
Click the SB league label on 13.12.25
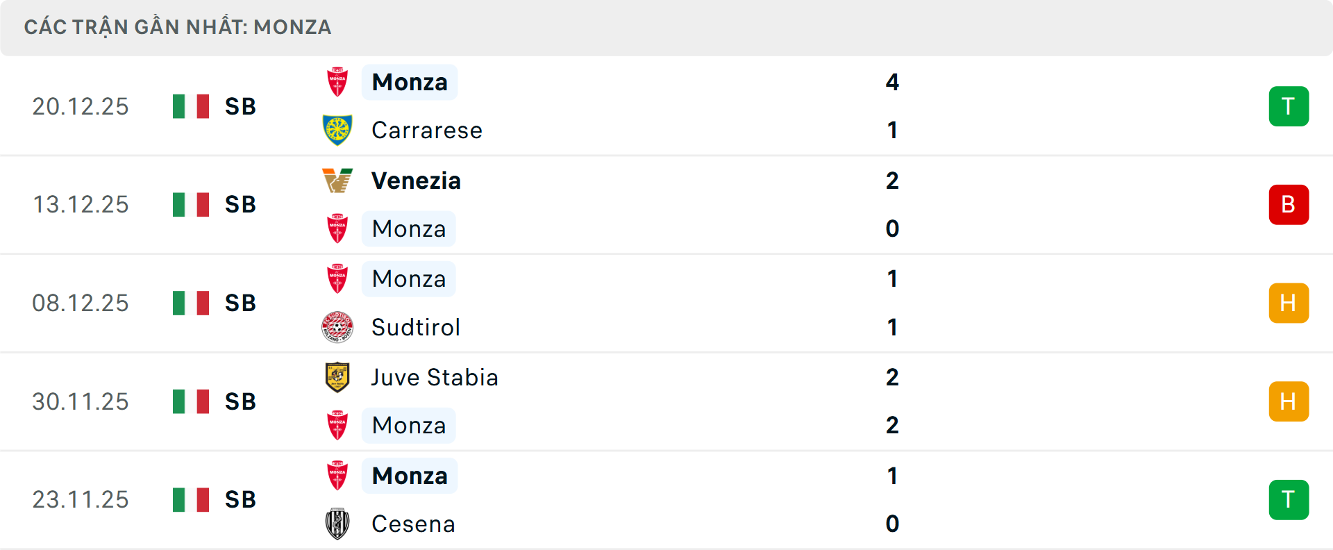coord(240,205)
